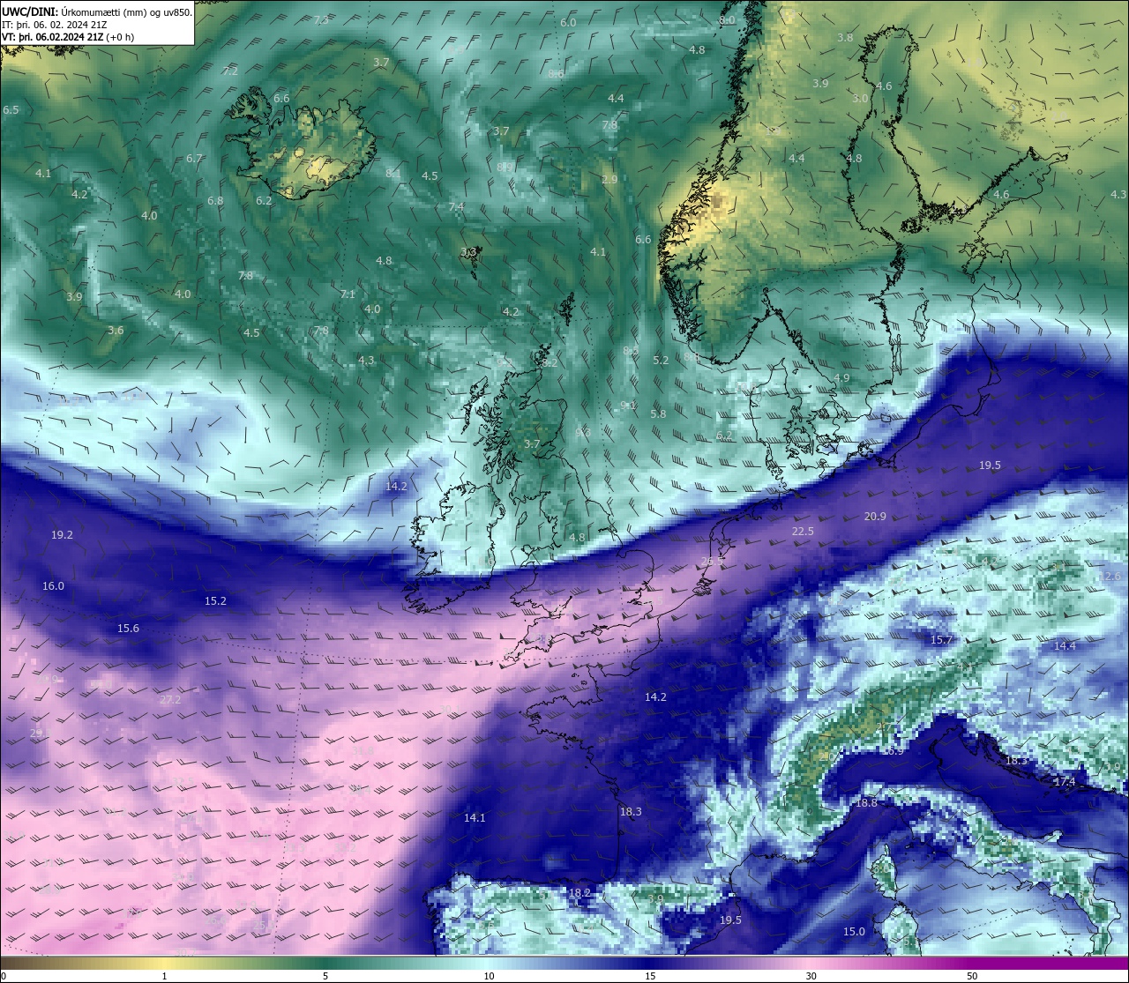Click the 2.9 value on the map

pyautogui.click(x=609, y=179)
